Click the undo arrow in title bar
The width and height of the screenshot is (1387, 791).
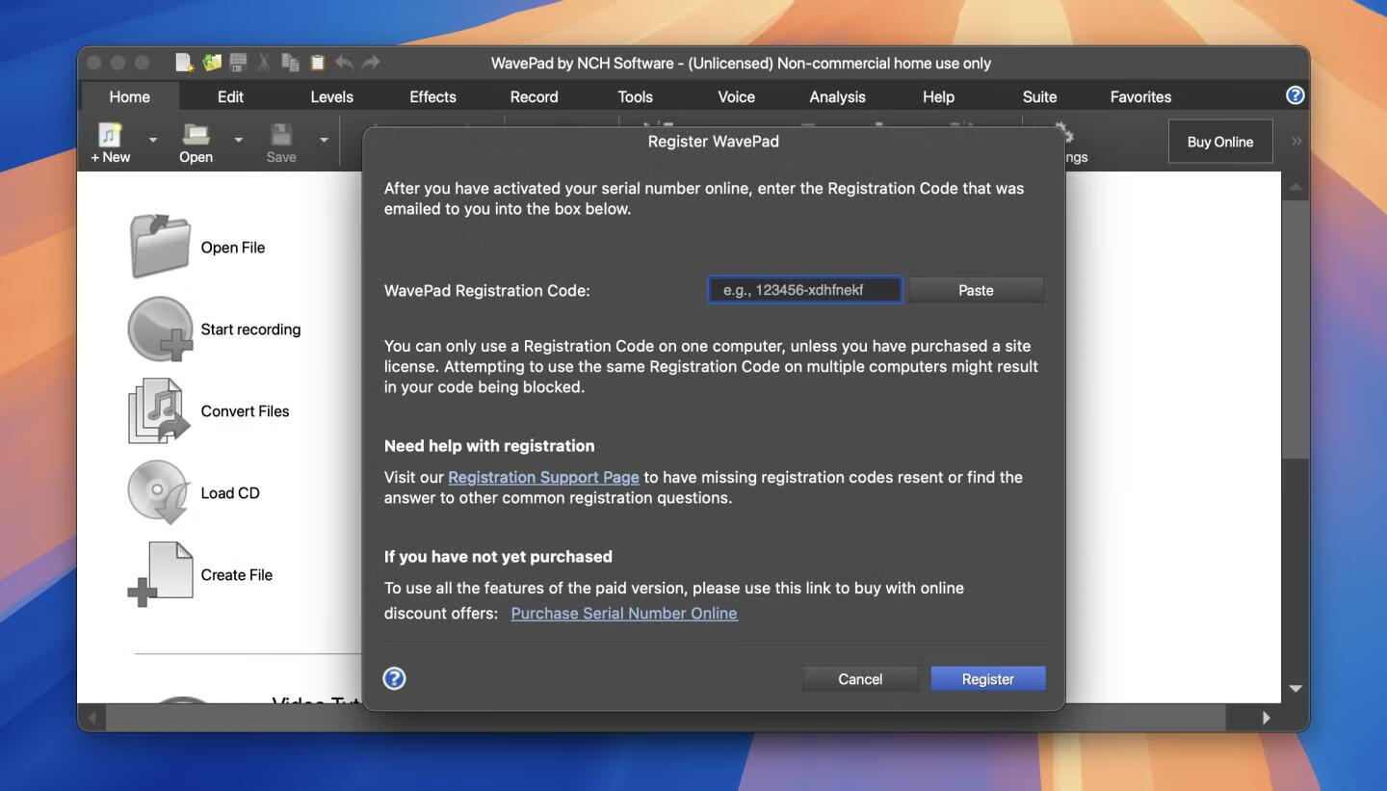[x=344, y=63]
